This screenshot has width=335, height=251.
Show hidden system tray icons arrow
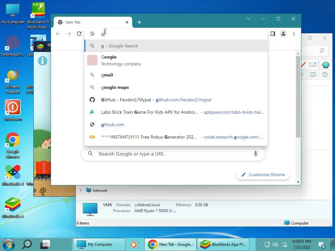click(x=259, y=244)
